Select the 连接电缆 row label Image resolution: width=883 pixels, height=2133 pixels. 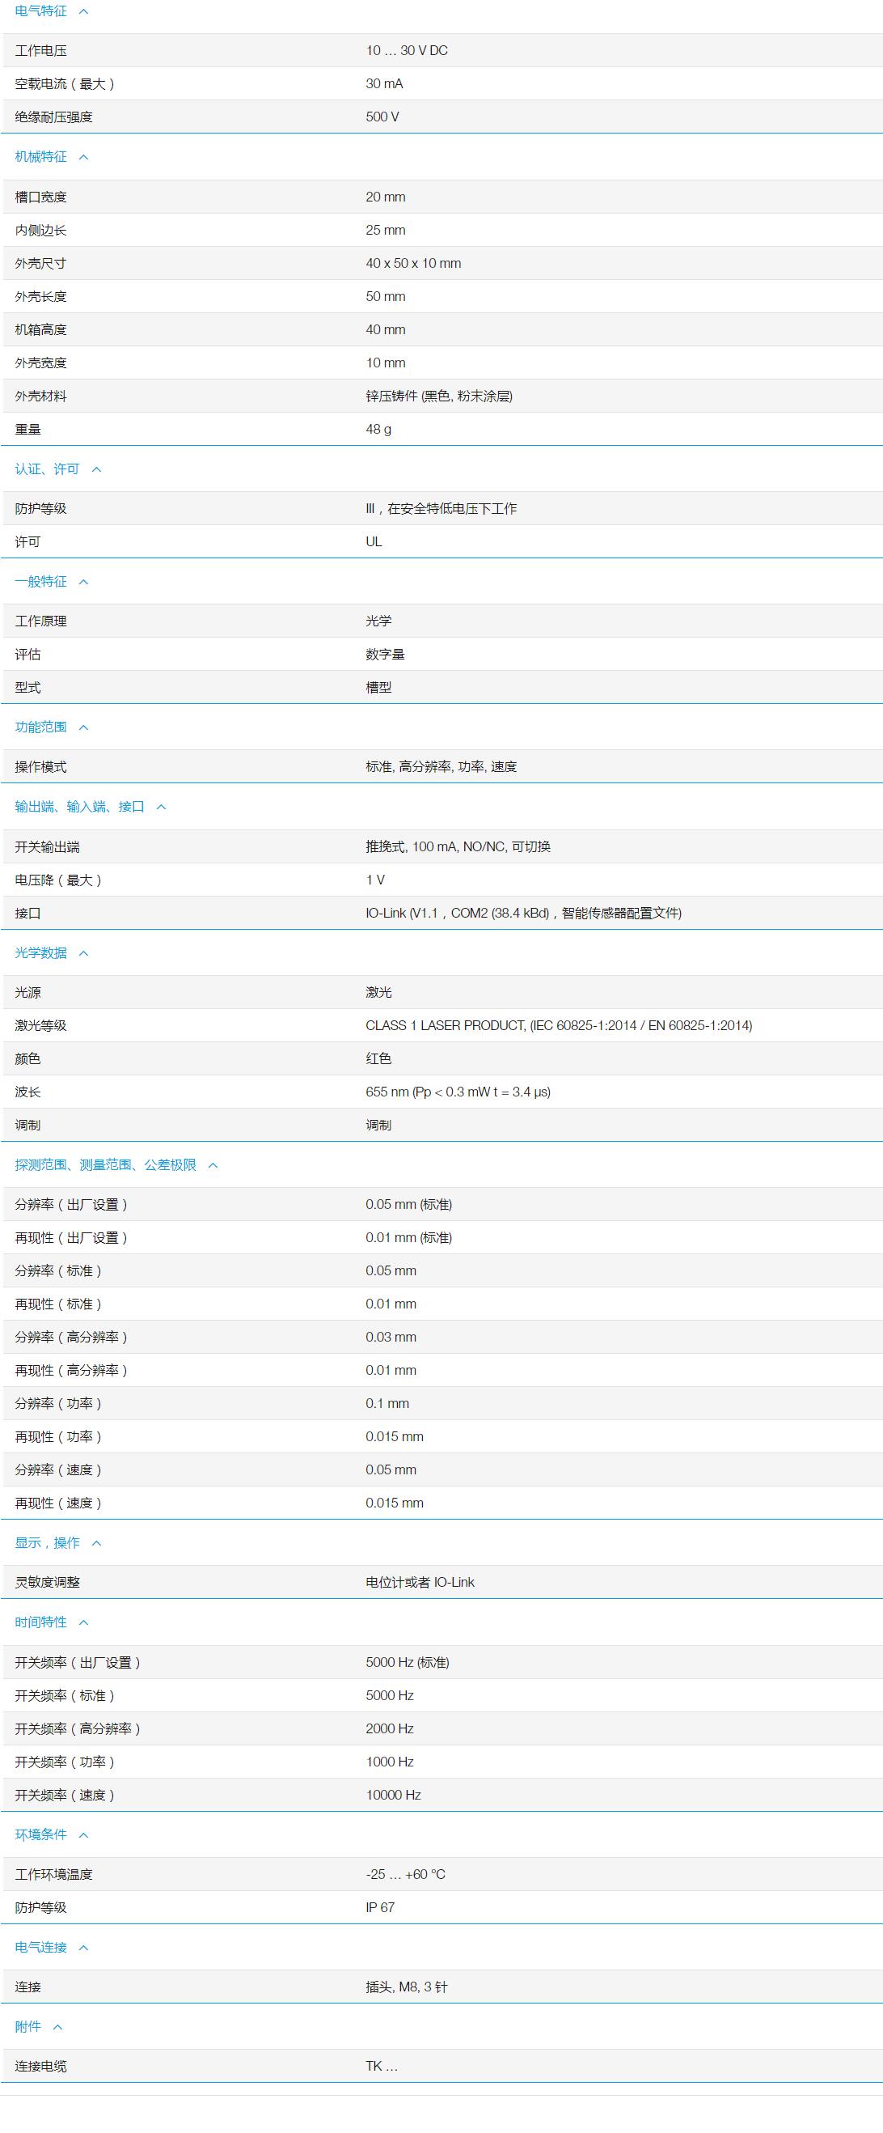(40, 2066)
